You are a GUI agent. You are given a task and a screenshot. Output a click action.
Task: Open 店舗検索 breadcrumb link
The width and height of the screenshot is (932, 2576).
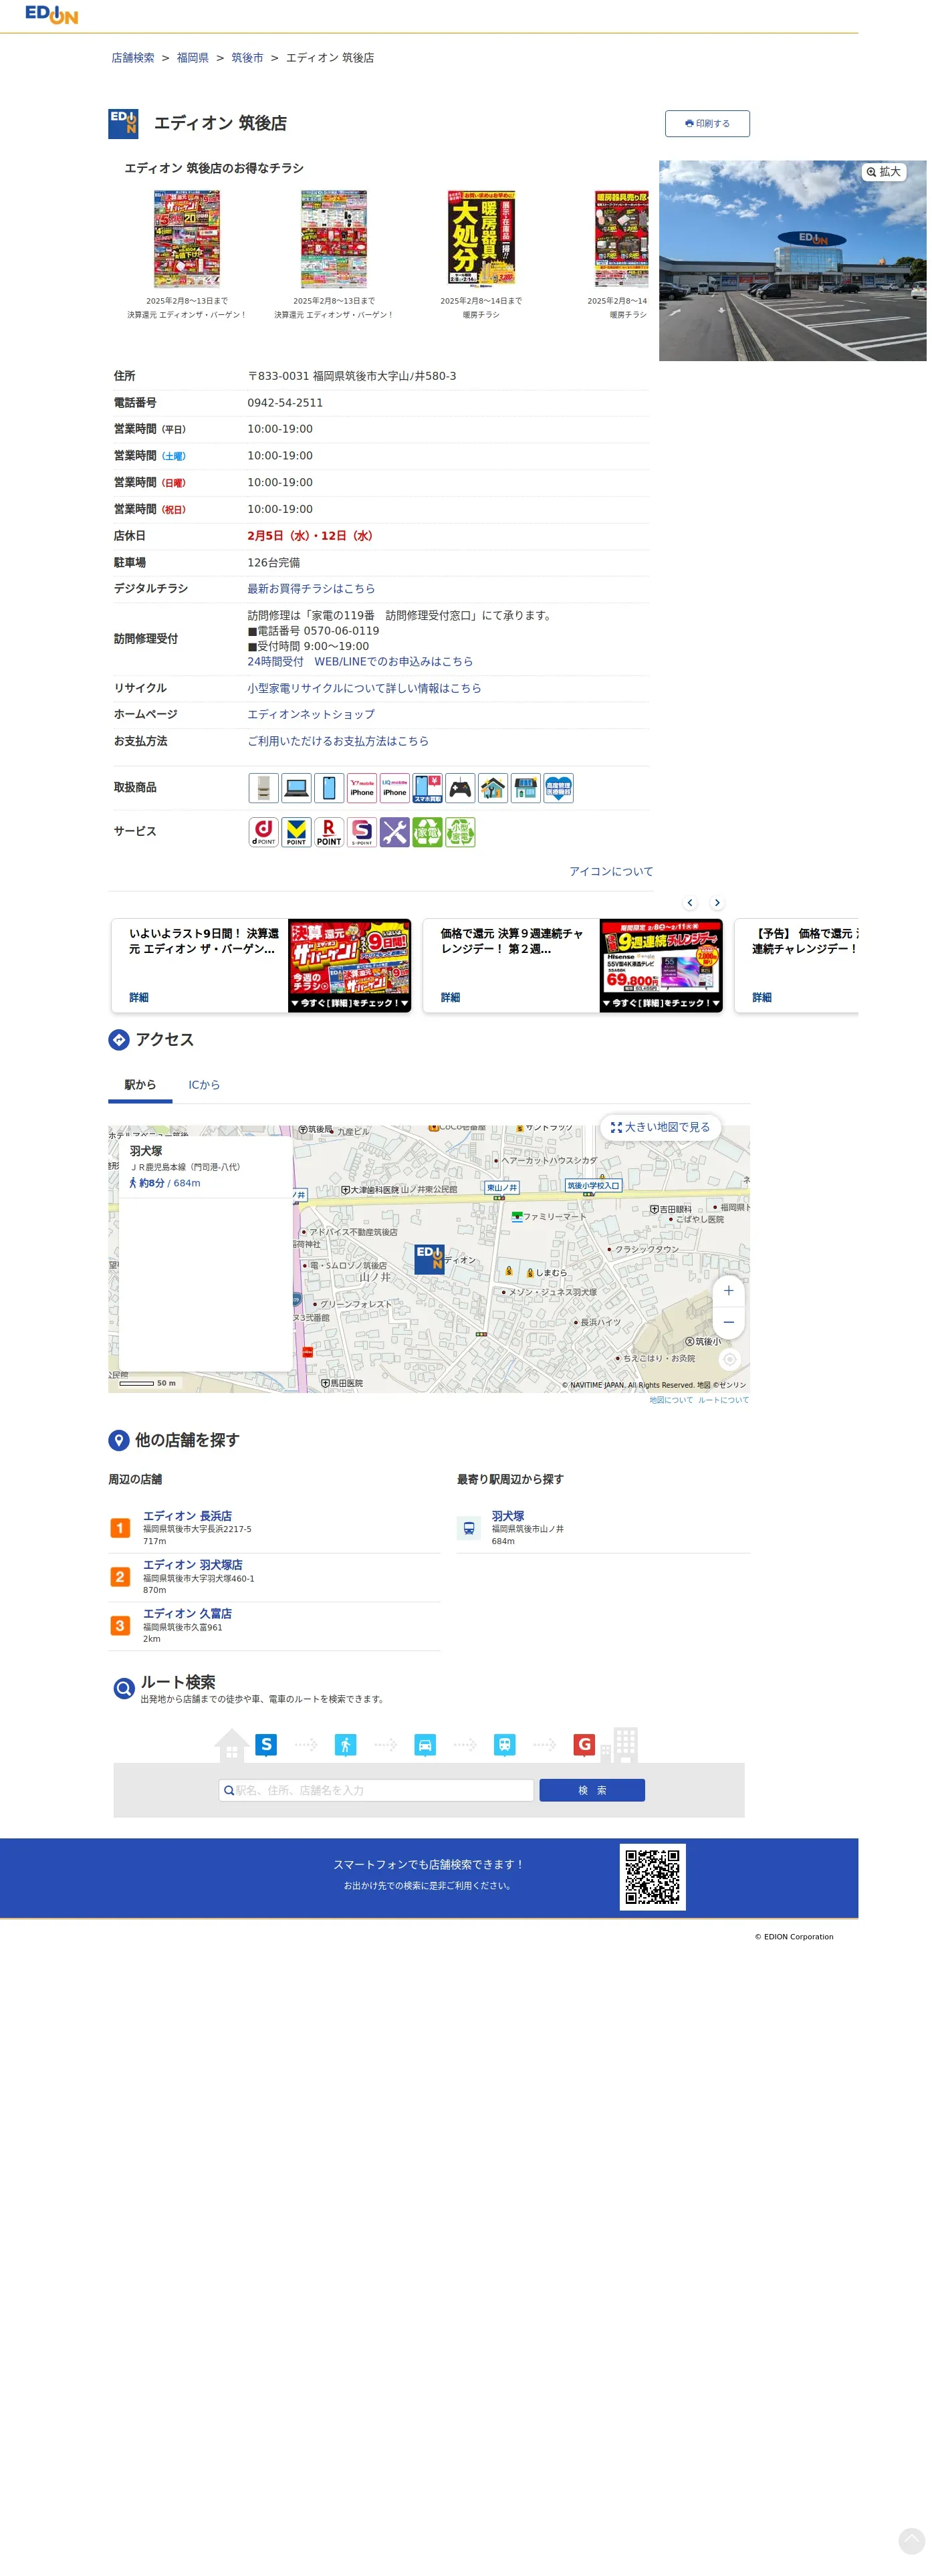133,58
